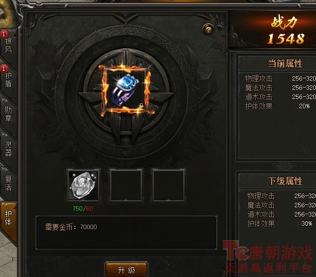The image size is (316, 277).
Task: Open the 披风 cloak tab
Action: pyautogui.click(x=9, y=45)
